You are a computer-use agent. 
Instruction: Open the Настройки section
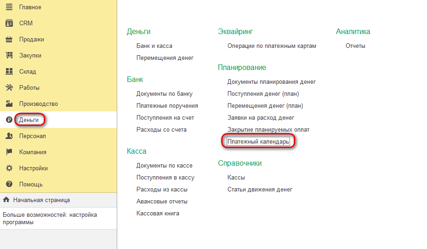point(33,168)
